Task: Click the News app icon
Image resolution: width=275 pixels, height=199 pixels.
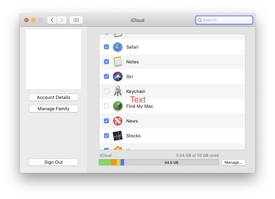Action: click(x=118, y=121)
